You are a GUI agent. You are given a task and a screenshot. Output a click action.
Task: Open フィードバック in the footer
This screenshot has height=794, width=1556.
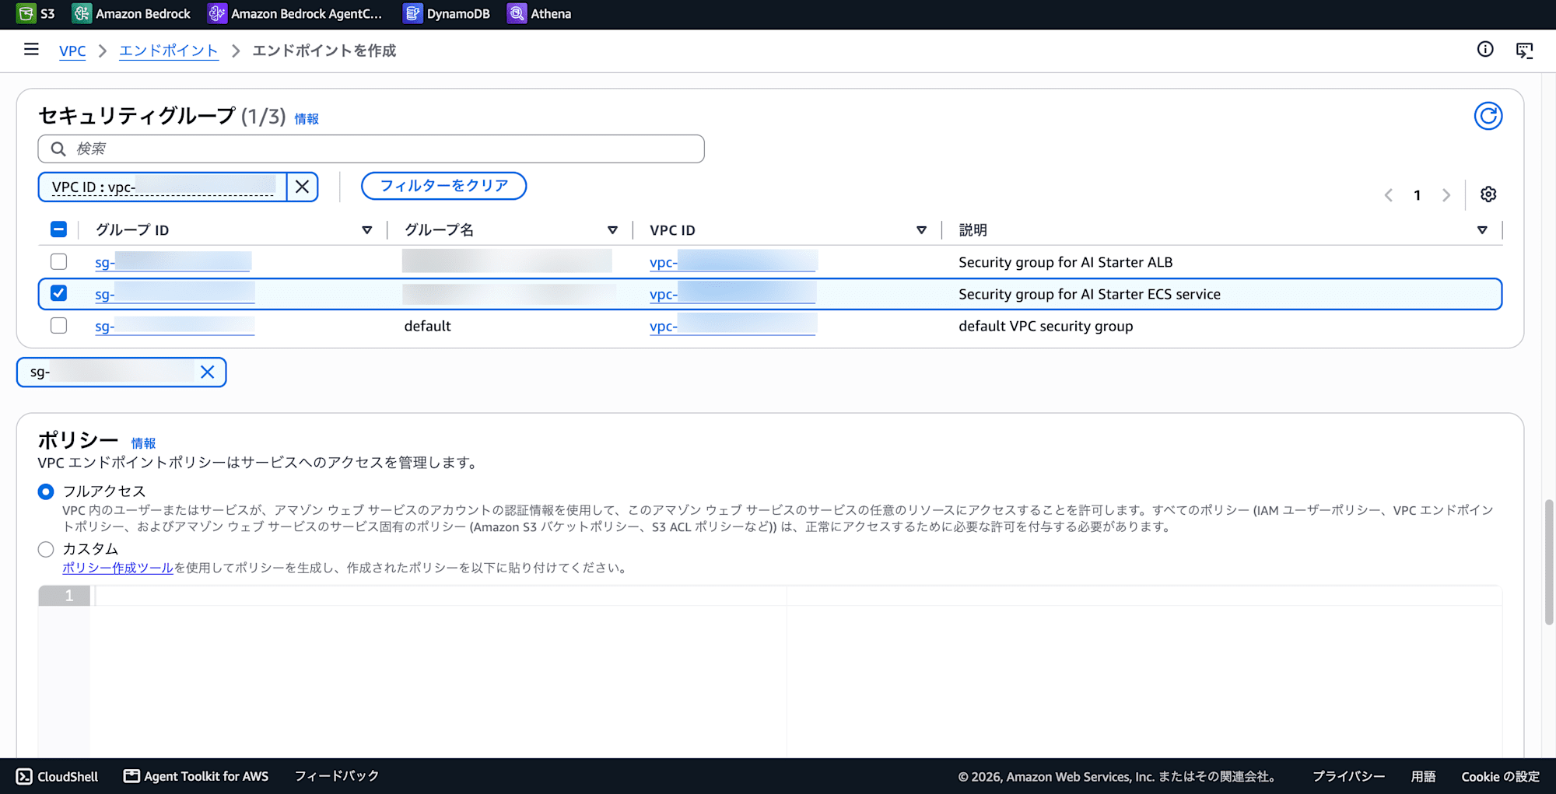point(336,776)
